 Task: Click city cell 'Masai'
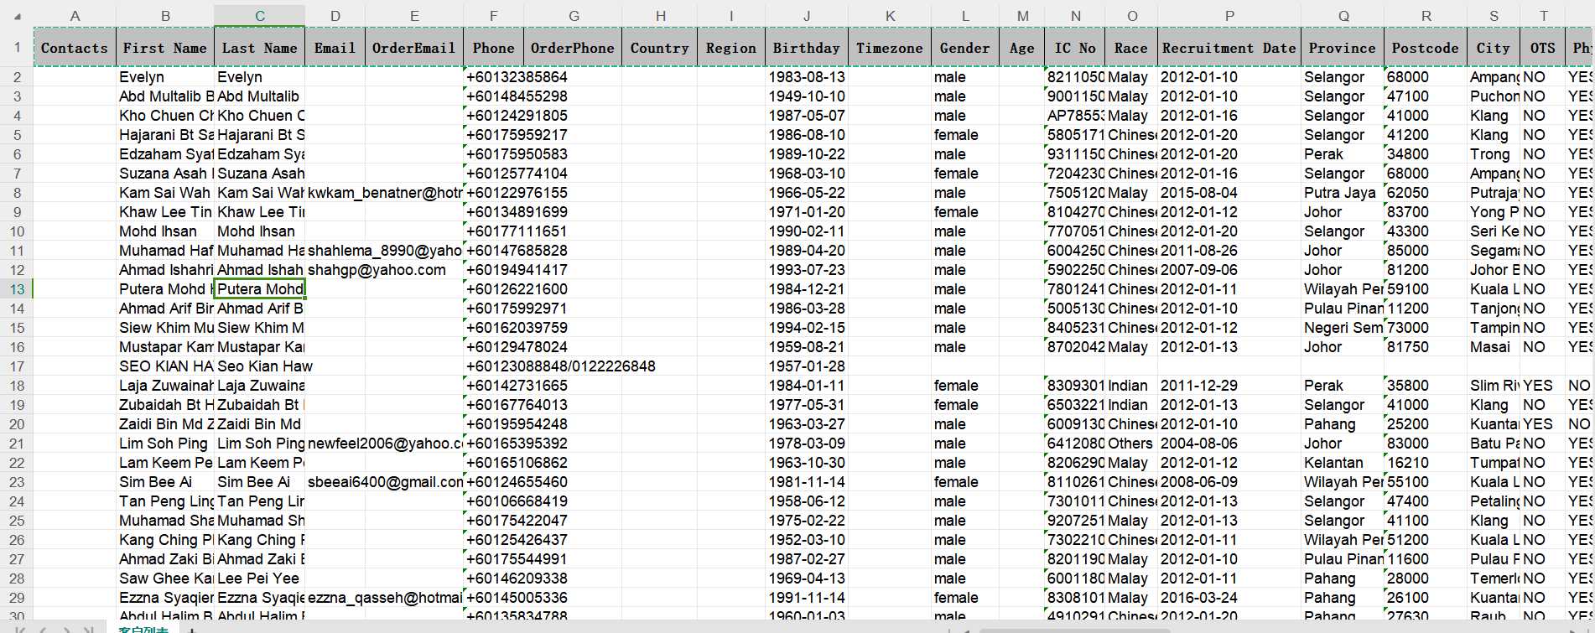tap(1494, 347)
